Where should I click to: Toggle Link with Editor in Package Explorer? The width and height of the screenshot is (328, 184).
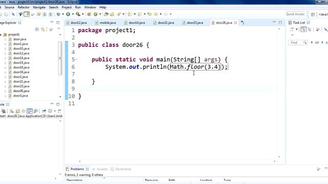[x=43, y=30]
